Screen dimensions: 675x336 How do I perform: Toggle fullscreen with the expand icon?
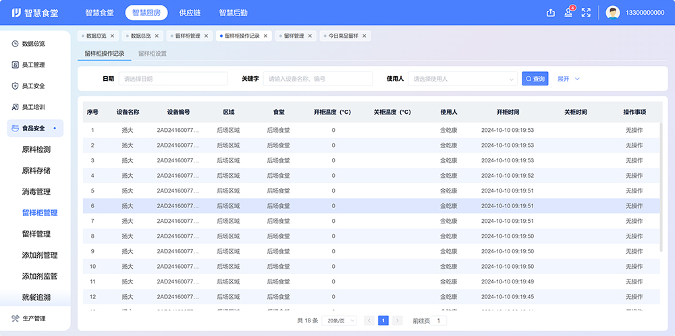pyautogui.click(x=586, y=13)
